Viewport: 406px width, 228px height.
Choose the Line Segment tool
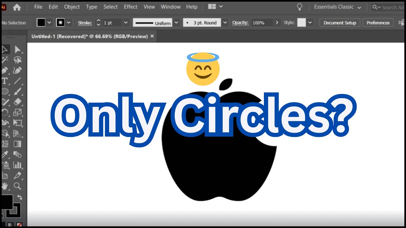pyautogui.click(x=17, y=81)
